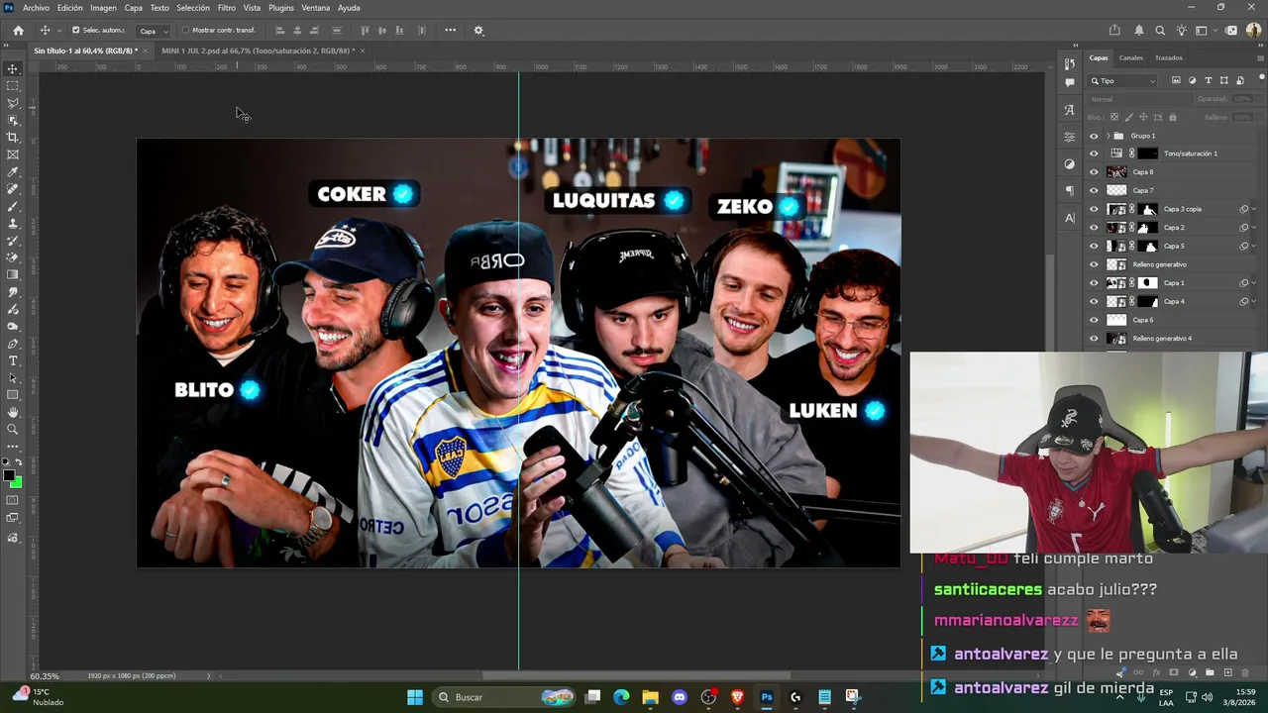
Task: Select the Rectangular Marquee tool
Action: tap(13, 86)
